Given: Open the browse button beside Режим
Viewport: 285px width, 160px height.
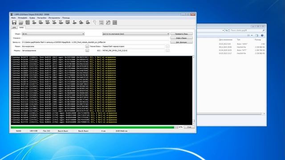Looking at the screenshot, I should point(87,46).
